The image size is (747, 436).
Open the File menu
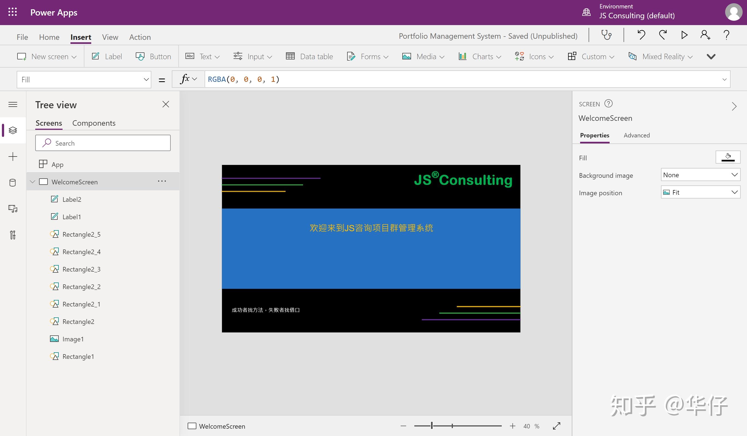click(x=22, y=37)
